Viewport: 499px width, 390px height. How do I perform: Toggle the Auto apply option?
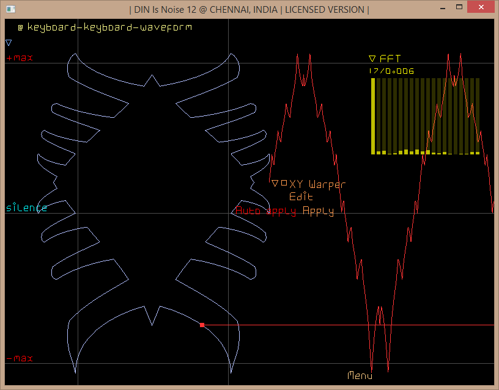(266, 211)
